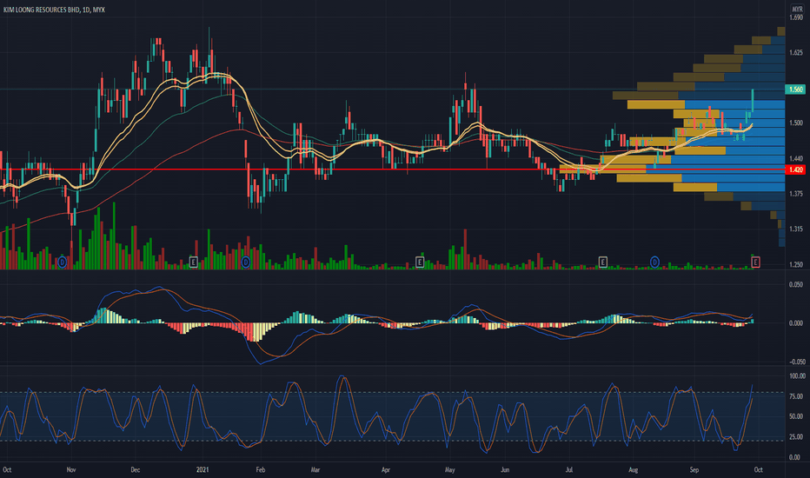Click the red earnings marker in late September
The width and height of the screenshot is (810, 478).
[755, 262]
